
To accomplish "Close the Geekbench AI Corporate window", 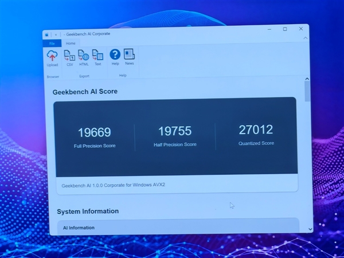I will coord(301,29).
